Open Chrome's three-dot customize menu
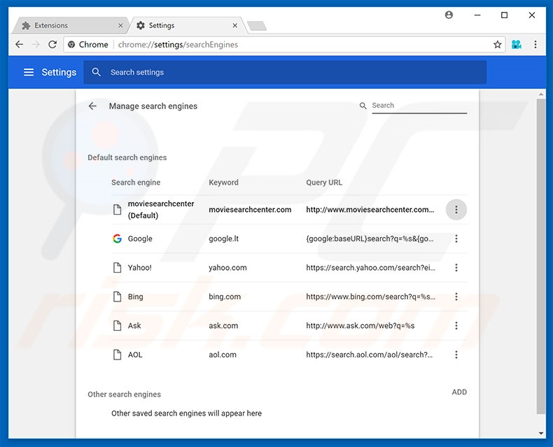Image resolution: width=553 pixels, height=447 pixels. pos(535,44)
